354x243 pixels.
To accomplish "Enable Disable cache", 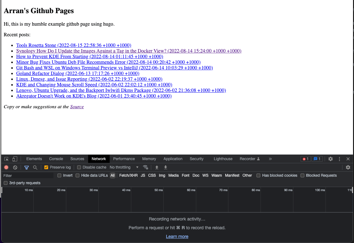I will click(x=79, y=167).
